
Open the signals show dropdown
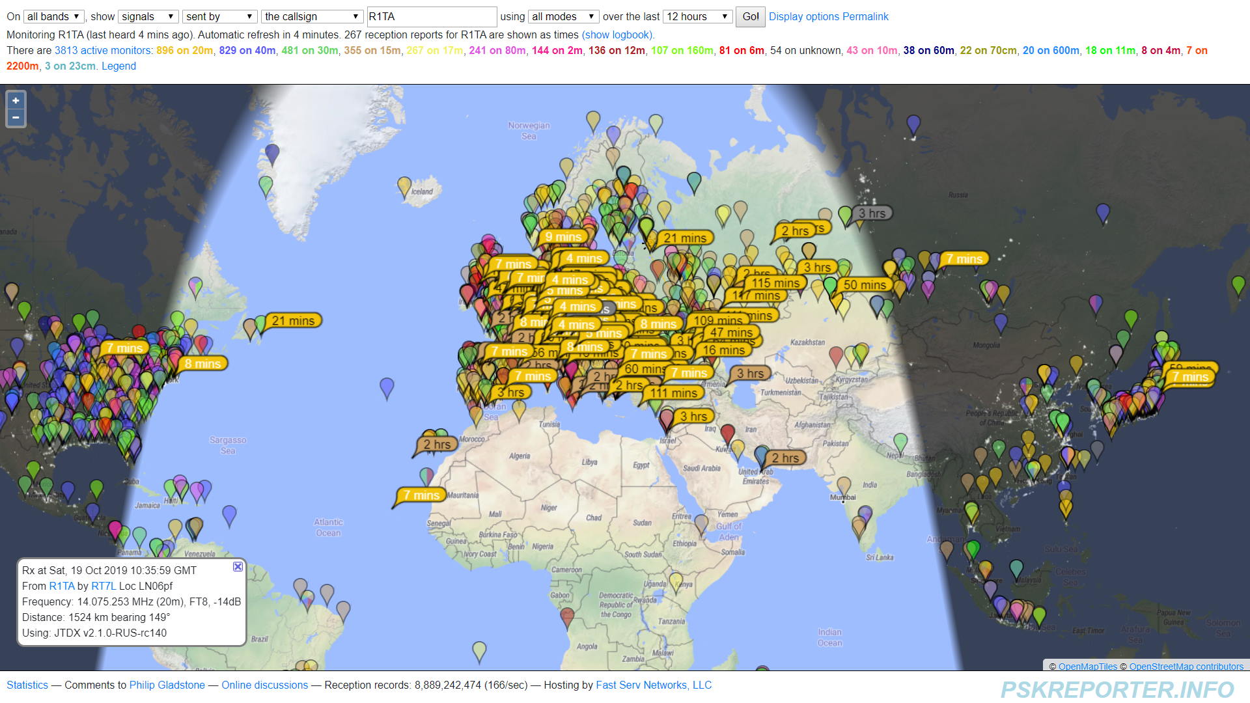pos(148,17)
